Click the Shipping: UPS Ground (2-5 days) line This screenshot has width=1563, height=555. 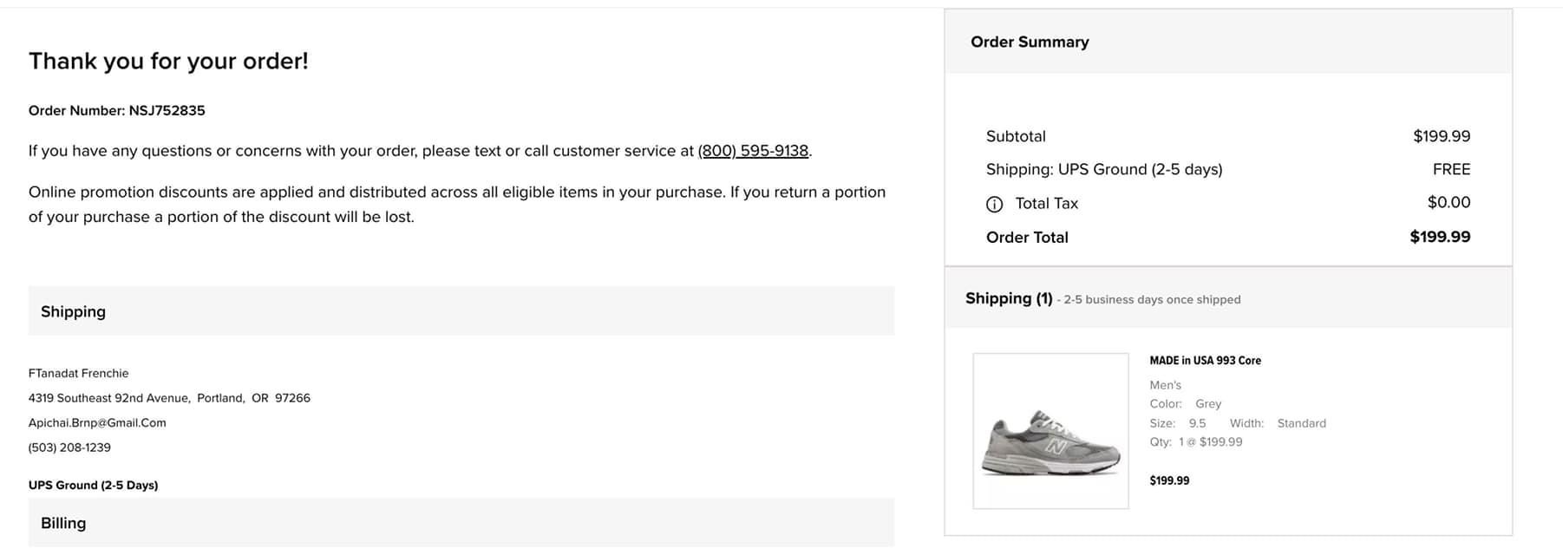click(1104, 169)
